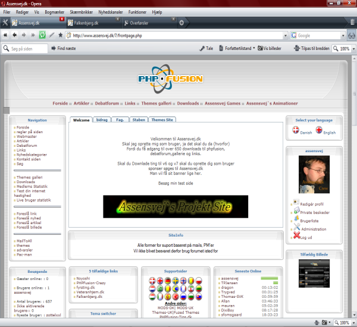Open Forfattertilstand dropdown arrow
The width and height of the screenshot is (357, 327).
click(x=254, y=48)
